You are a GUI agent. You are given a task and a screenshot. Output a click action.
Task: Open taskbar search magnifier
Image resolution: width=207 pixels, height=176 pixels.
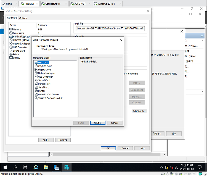pos(15,167)
